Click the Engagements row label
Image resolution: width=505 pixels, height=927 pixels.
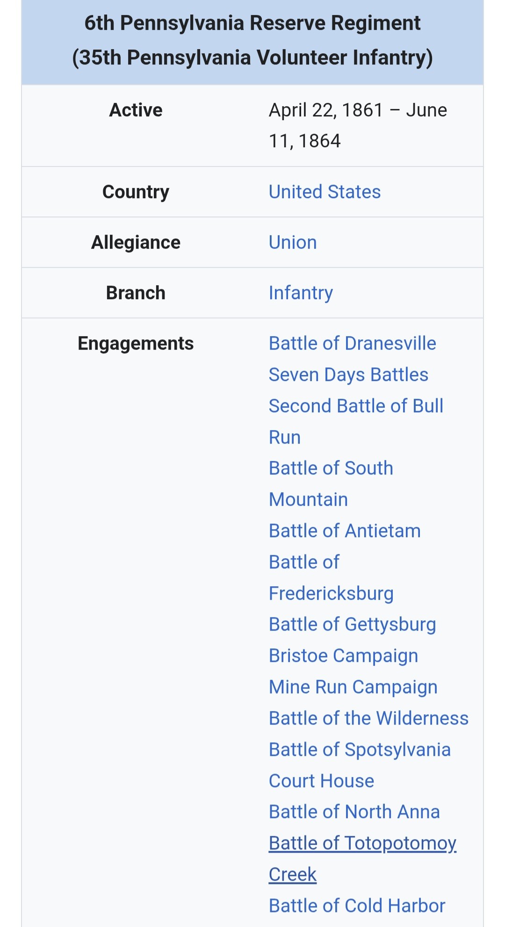coord(136,343)
